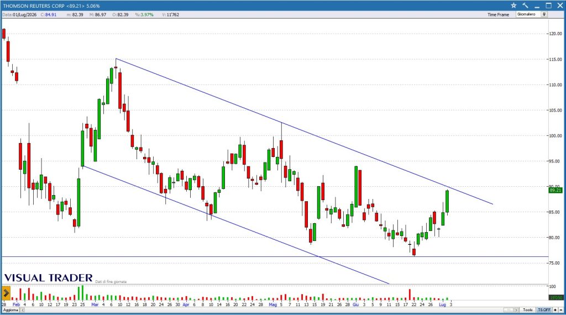Screen dimensions: 566x315
Task: Click the Lug label on date axis
Action: pos(442,305)
